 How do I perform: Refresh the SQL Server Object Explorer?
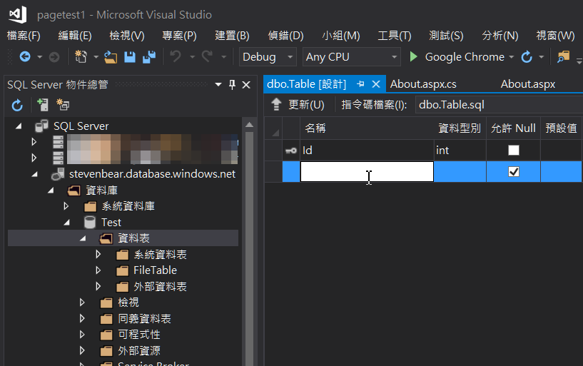17,105
